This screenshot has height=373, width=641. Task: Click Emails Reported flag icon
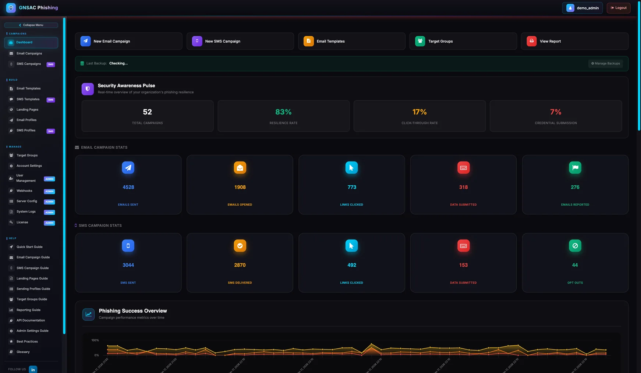point(575,168)
